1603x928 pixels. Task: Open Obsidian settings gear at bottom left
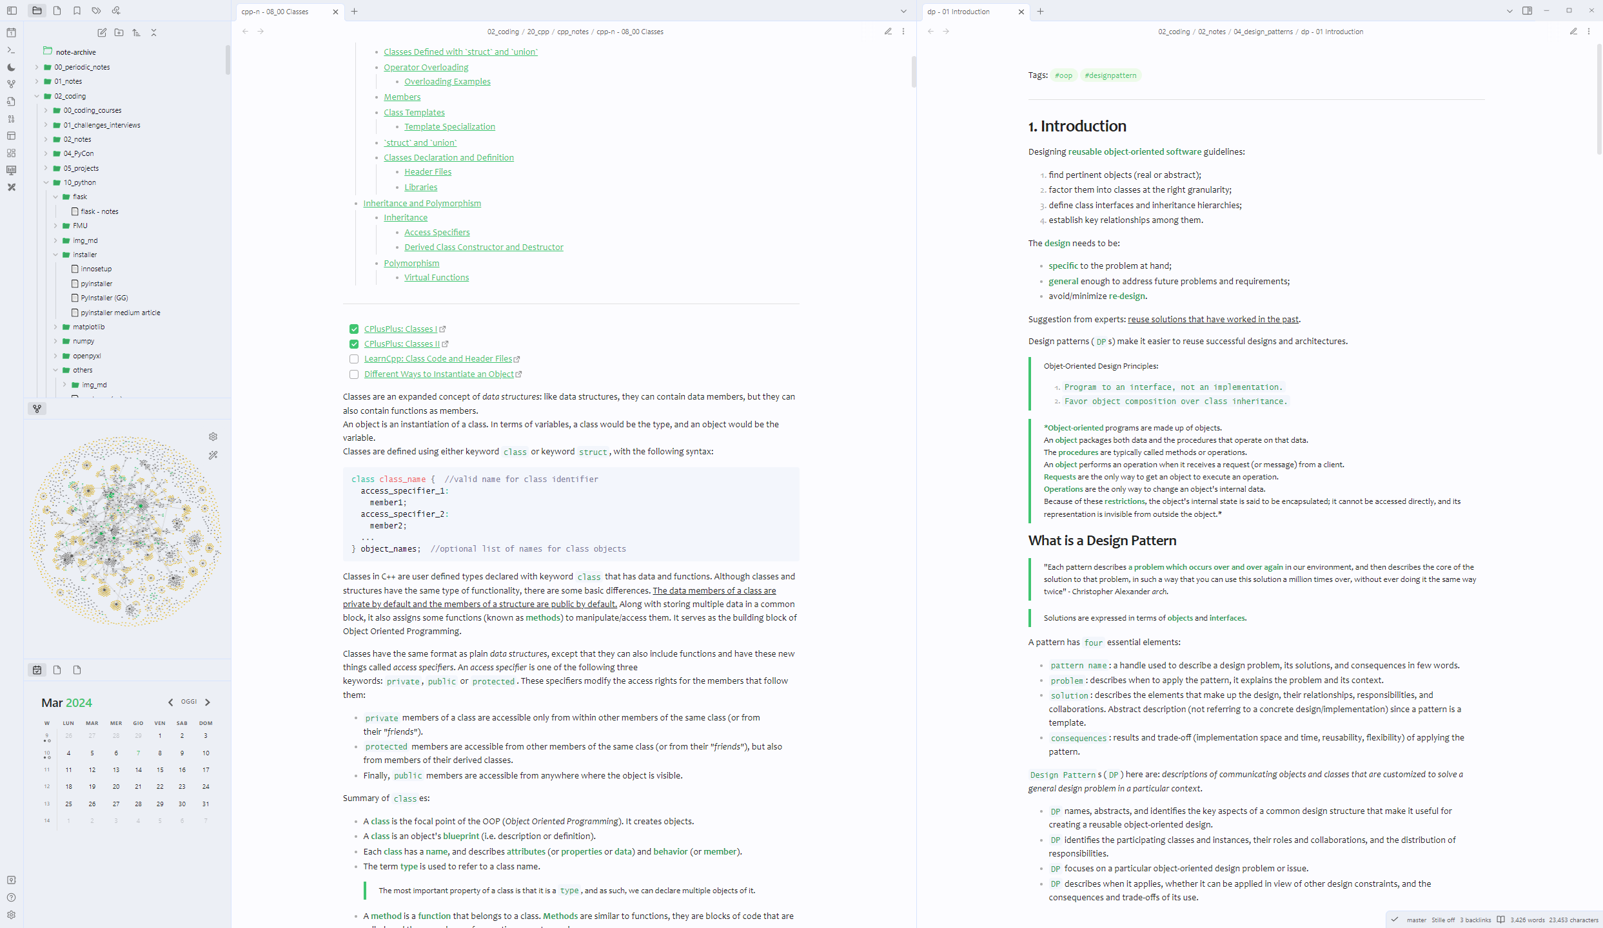(x=11, y=915)
